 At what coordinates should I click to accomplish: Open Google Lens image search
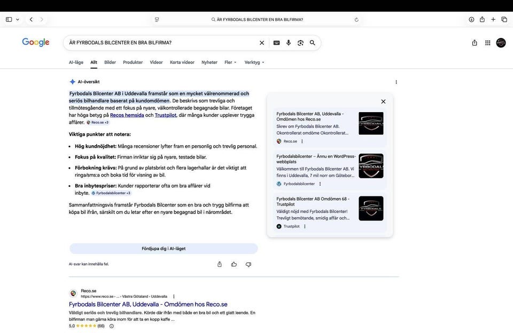pyautogui.click(x=300, y=43)
